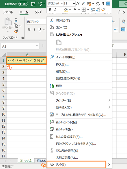127x169 pixels.
Task: Click the accounting number format icon
Action: [x=89, y=4]
